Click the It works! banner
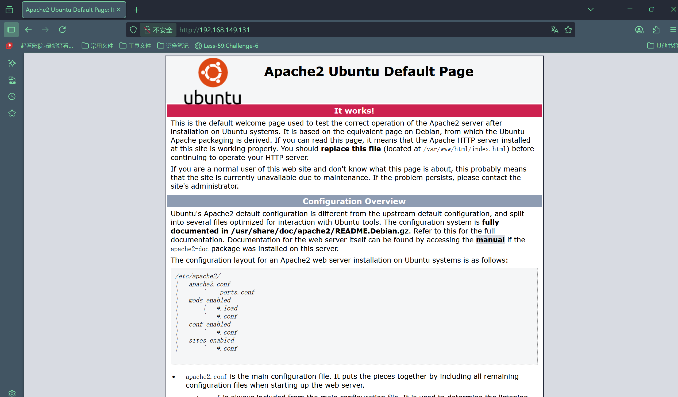This screenshot has width=678, height=397. (354, 111)
